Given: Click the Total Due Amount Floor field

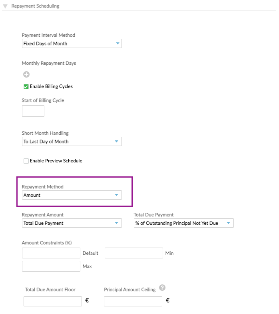Looking at the screenshot, I should [x=53, y=301].
